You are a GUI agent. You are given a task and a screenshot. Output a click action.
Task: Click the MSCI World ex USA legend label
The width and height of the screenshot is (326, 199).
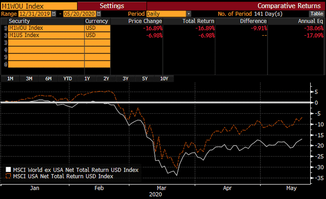pos(76,170)
